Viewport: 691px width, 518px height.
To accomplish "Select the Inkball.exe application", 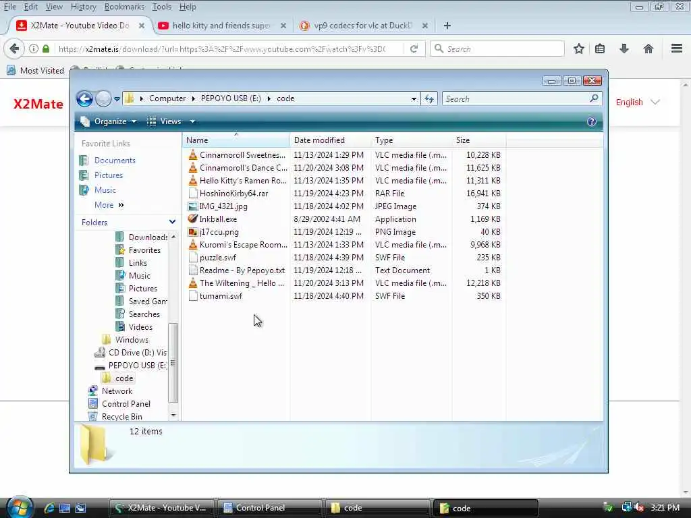I will 213,219.
